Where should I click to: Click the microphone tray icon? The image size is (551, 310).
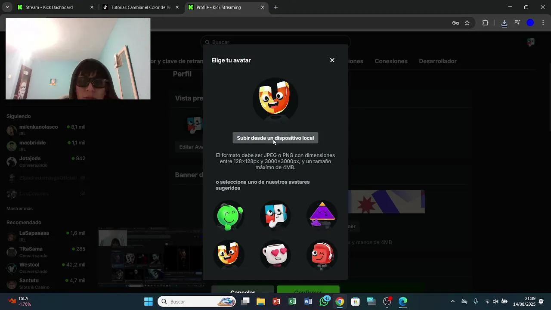tap(476, 301)
